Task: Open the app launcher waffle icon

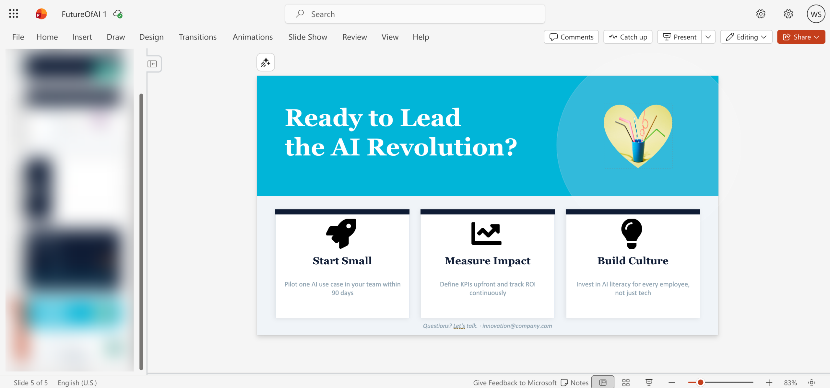Action: (13, 14)
